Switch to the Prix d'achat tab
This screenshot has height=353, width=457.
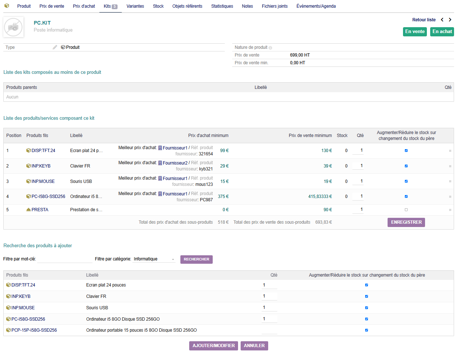(84, 6)
